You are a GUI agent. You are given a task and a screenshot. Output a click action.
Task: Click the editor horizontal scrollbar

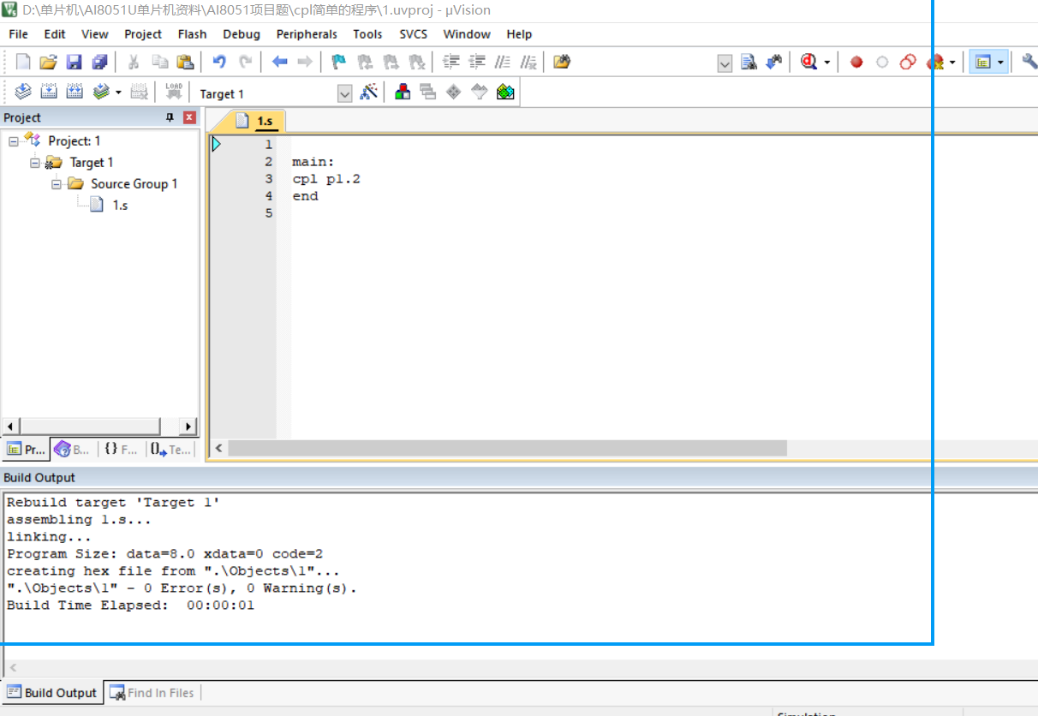[507, 448]
